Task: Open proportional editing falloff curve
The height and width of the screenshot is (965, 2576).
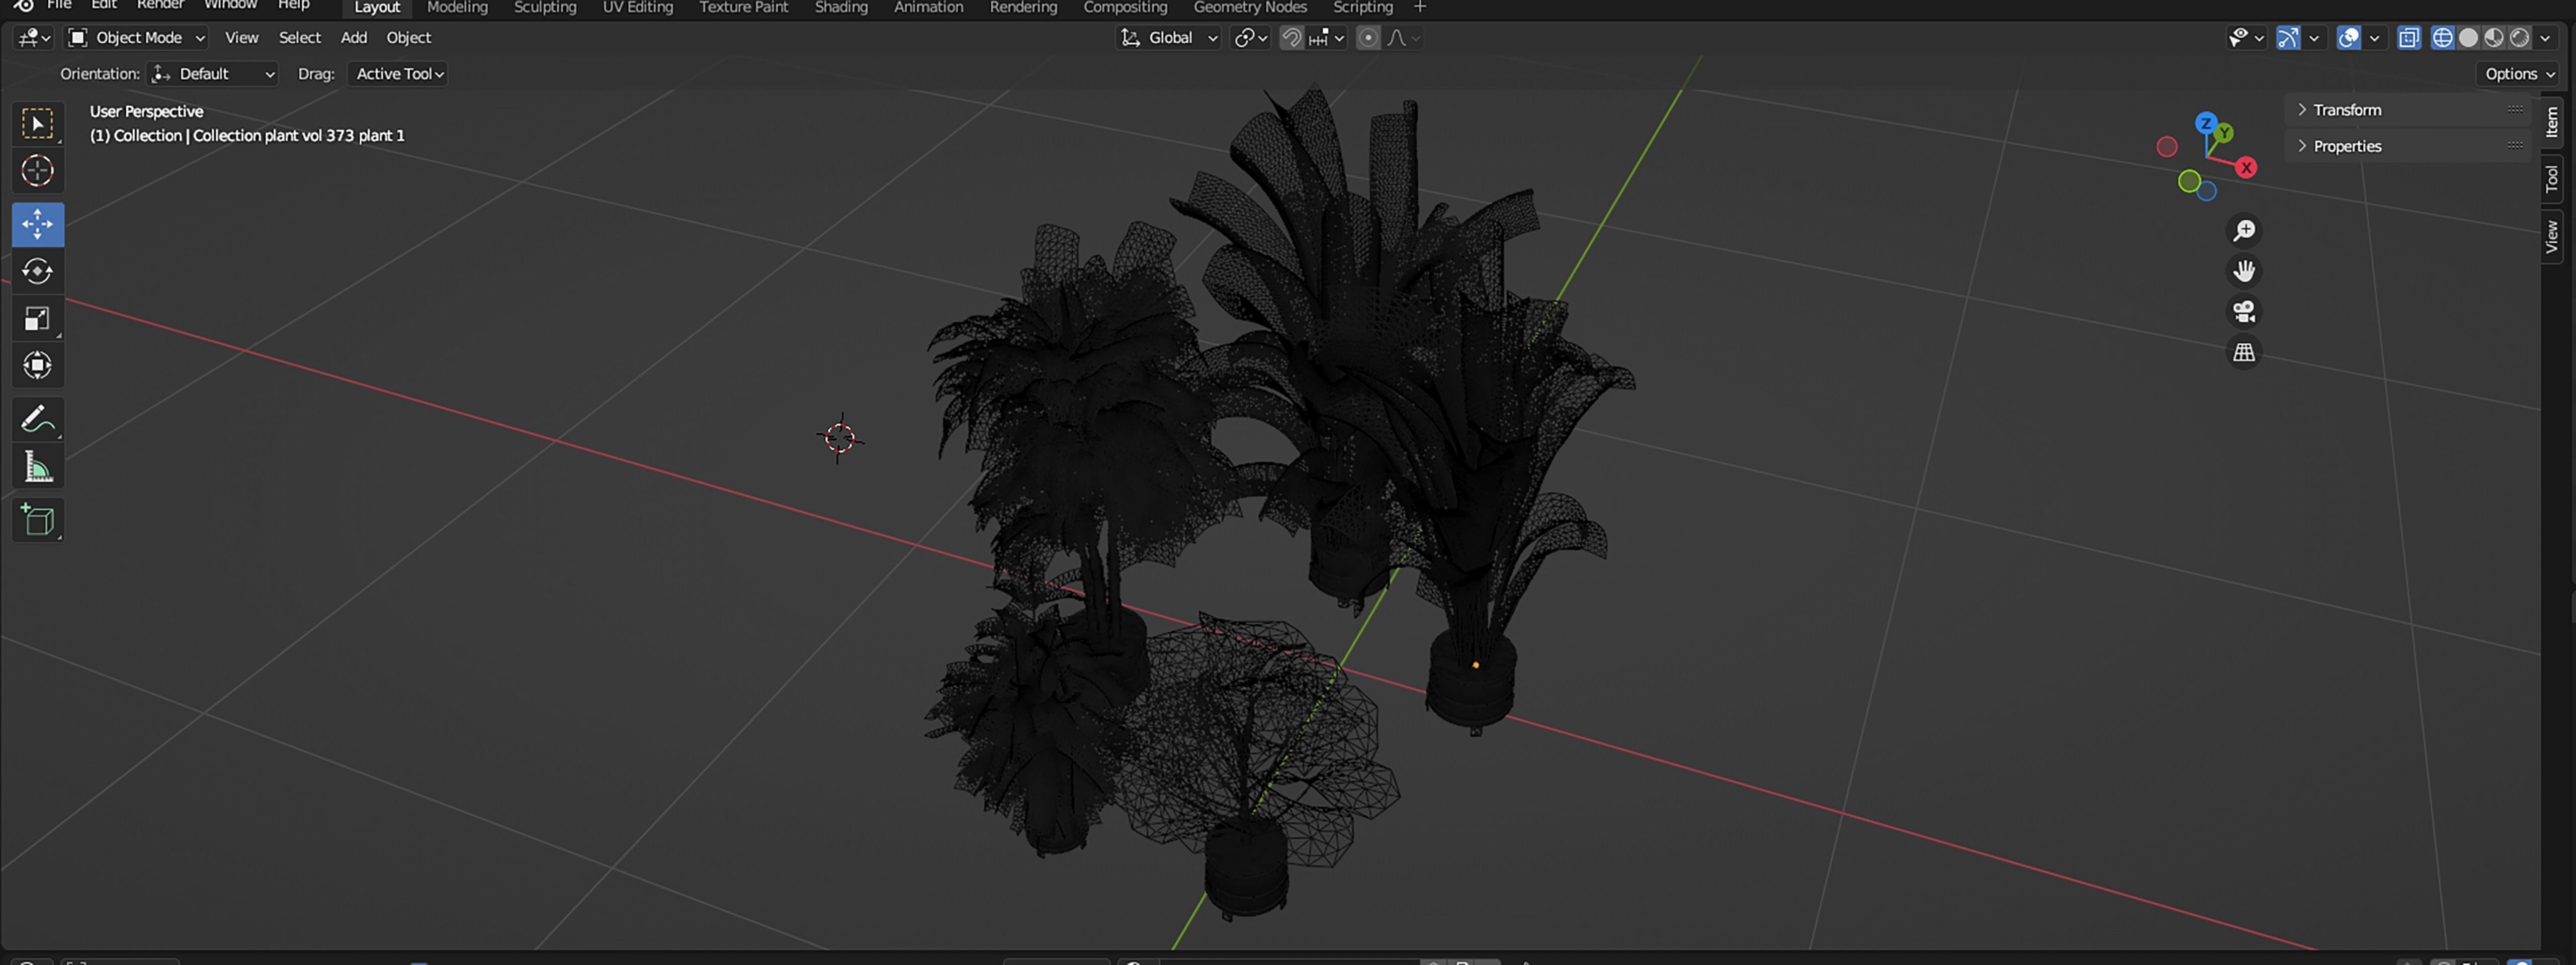Action: (1404, 38)
